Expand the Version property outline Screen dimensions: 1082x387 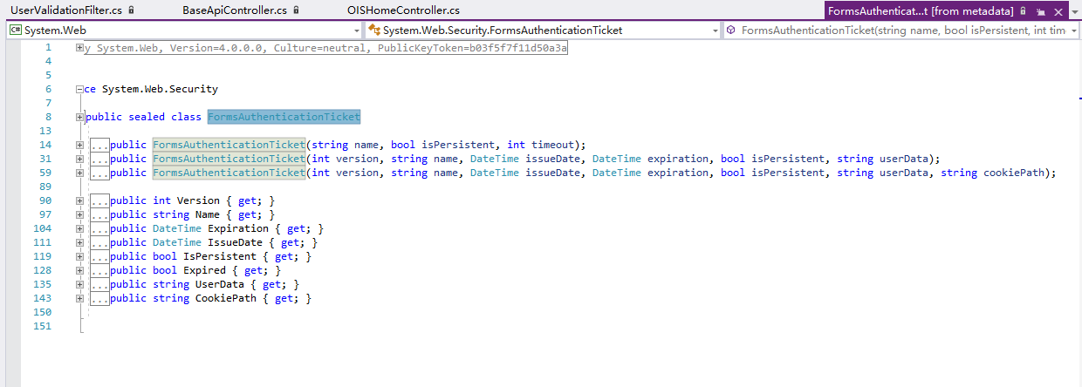point(80,200)
